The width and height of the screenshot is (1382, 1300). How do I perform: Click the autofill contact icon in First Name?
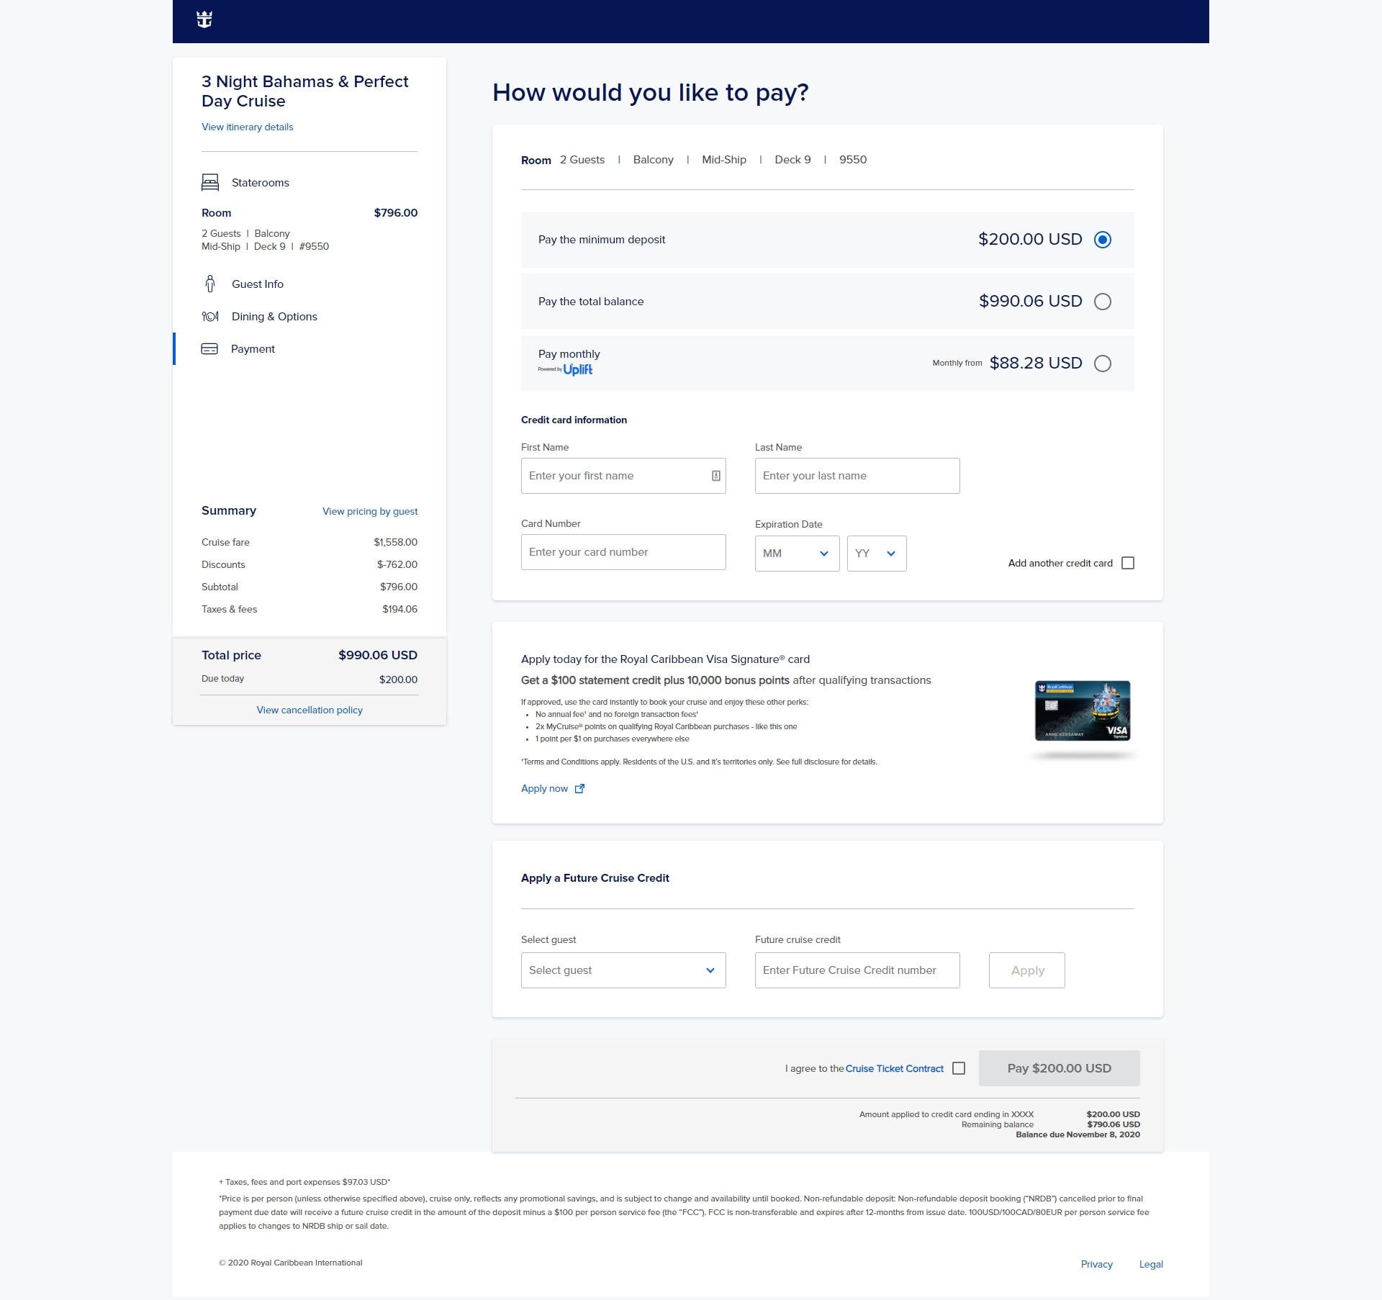tap(716, 476)
